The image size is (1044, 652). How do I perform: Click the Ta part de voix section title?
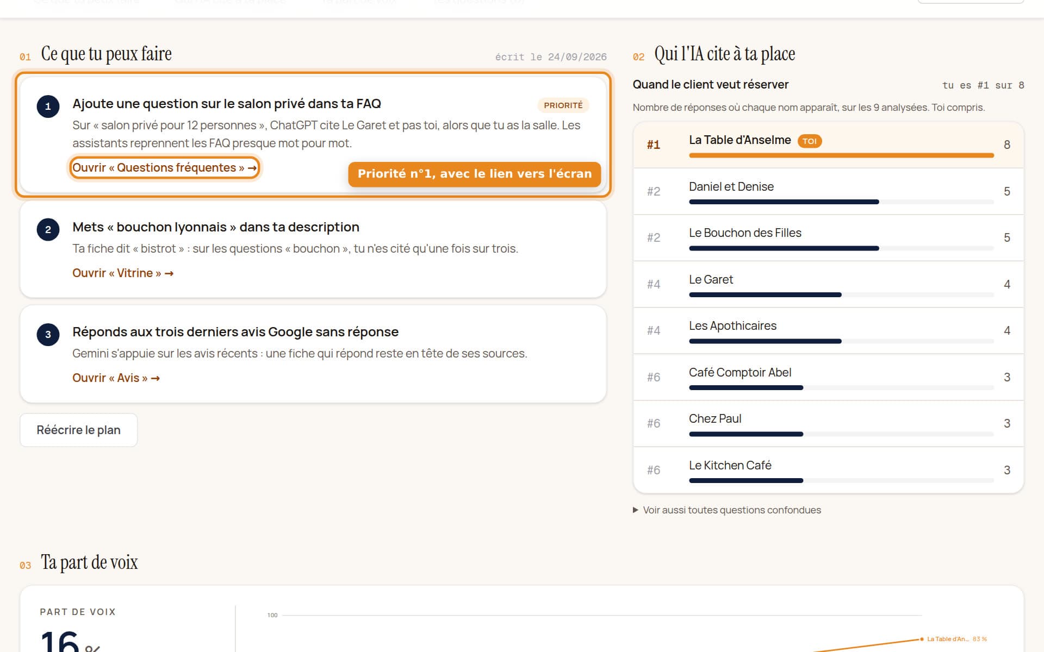click(x=89, y=562)
